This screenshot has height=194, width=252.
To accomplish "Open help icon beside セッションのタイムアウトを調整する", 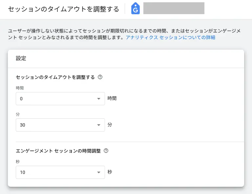I will click(x=100, y=77).
